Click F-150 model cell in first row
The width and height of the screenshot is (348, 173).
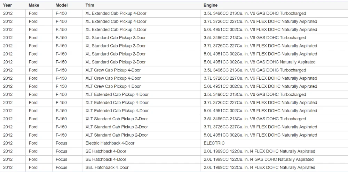(61, 14)
